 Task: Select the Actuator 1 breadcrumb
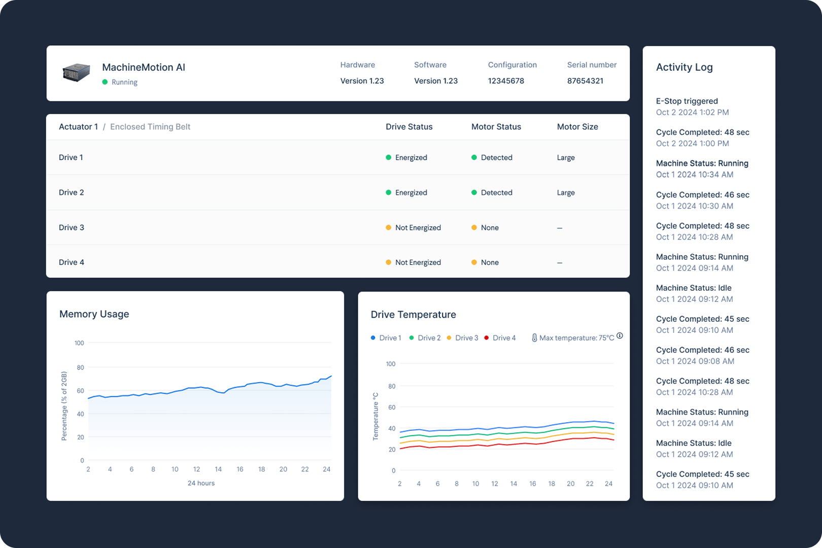tap(78, 126)
